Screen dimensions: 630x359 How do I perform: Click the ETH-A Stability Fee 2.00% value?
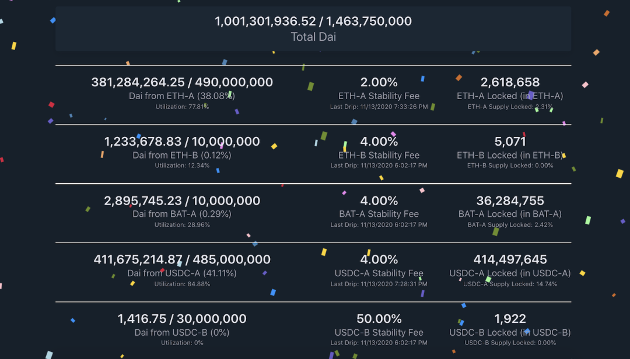(379, 82)
